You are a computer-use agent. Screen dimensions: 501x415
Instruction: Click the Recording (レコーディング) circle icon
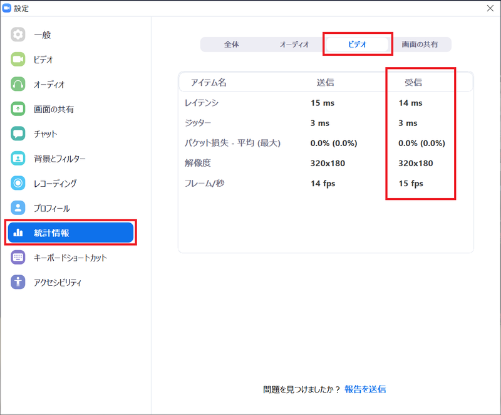(x=18, y=183)
